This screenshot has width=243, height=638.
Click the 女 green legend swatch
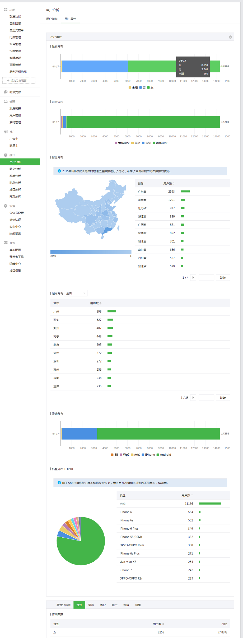148,88
